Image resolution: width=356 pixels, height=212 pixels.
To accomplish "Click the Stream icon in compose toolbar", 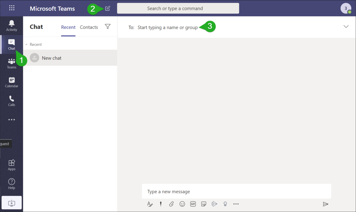I will [x=214, y=204].
